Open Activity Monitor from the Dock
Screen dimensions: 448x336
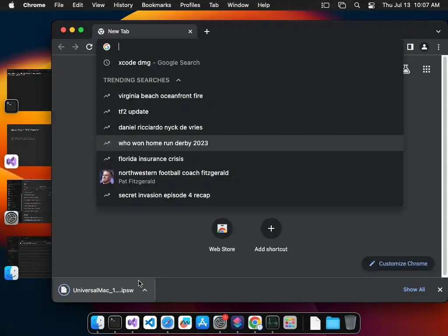coord(272,322)
